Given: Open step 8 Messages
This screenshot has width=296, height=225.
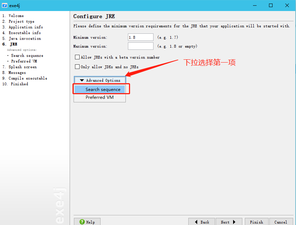Looking at the screenshot, I should coord(14,73).
